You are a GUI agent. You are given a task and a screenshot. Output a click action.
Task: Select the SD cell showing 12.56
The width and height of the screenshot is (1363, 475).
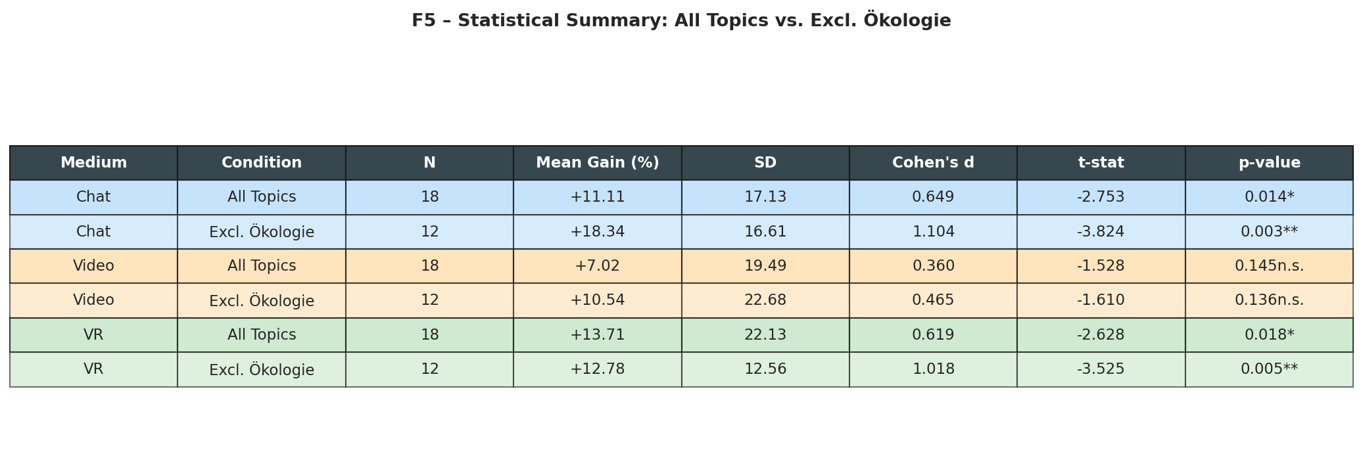[x=765, y=369]
